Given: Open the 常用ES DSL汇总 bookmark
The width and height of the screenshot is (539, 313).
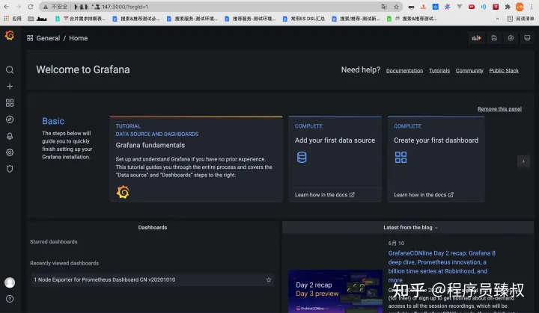Looking at the screenshot, I should point(304,19).
